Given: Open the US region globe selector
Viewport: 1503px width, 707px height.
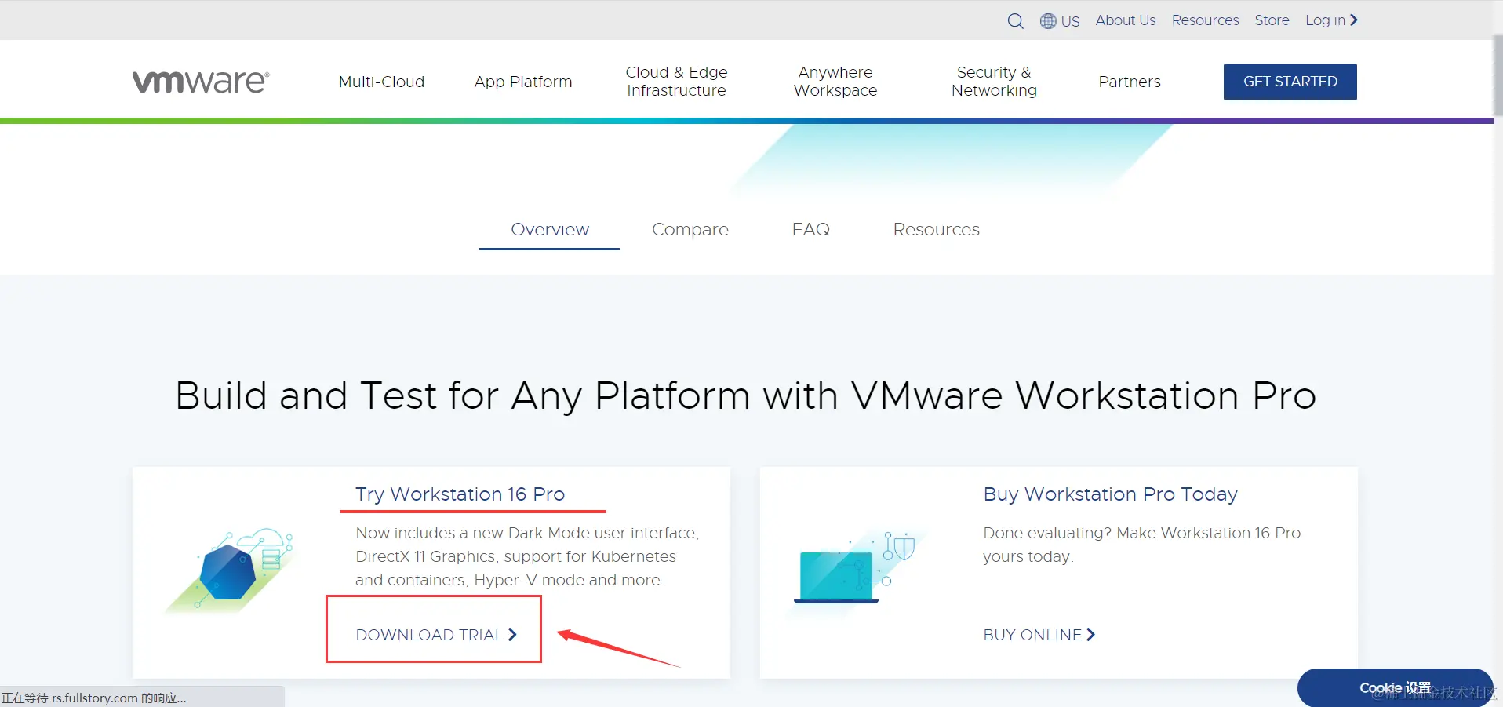Looking at the screenshot, I should pyautogui.click(x=1060, y=21).
